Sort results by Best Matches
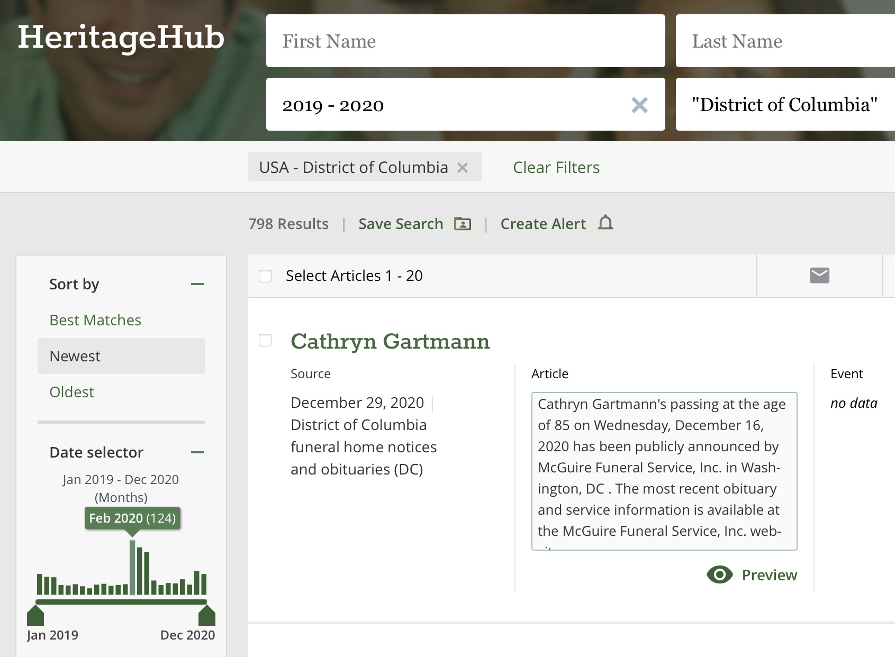The width and height of the screenshot is (895, 657). (95, 320)
